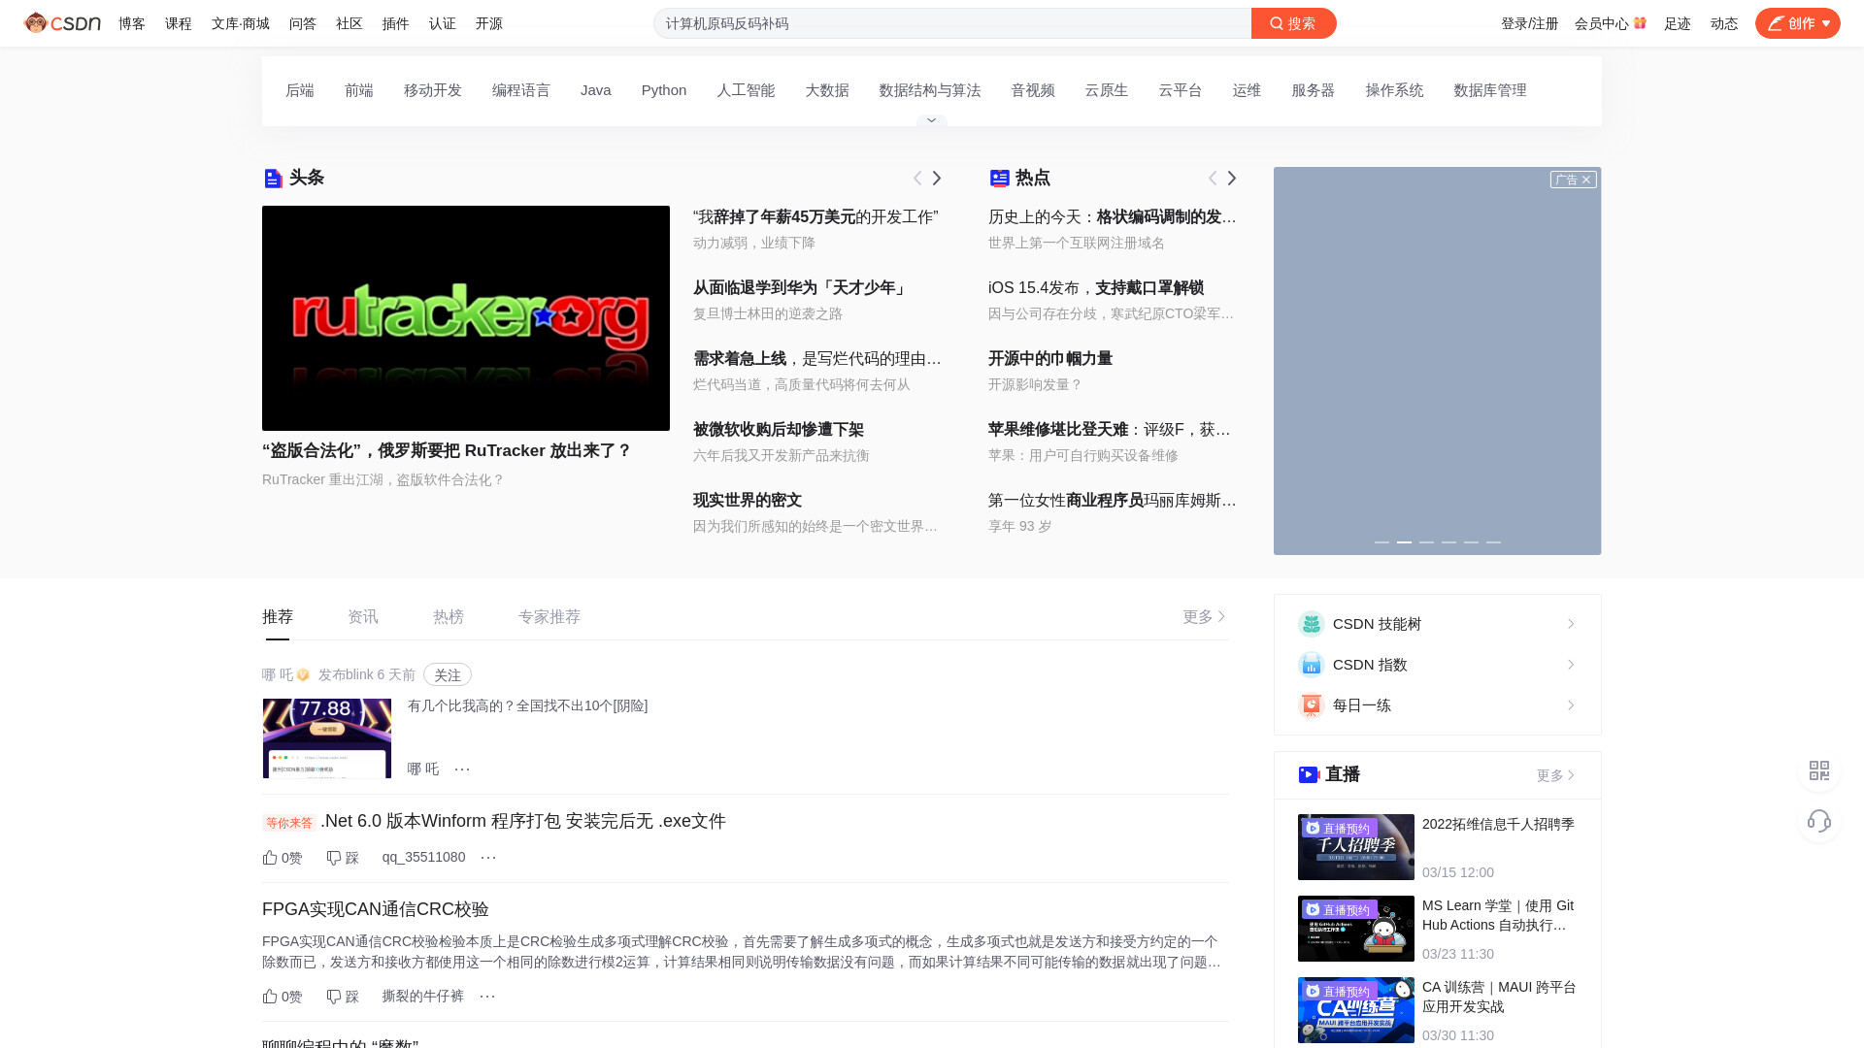Screen dimensions: 1864x1048
Task: Click the 创作 button dropdown arrow
Action: pyautogui.click(x=1826, y=23)
